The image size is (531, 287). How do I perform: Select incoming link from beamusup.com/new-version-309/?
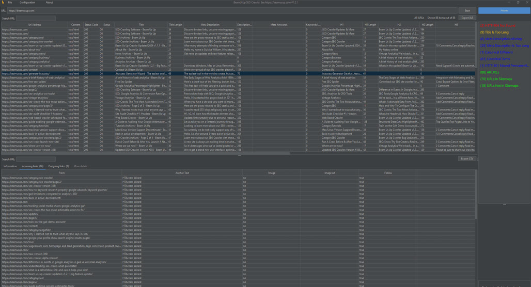click(x=238, y=254)
